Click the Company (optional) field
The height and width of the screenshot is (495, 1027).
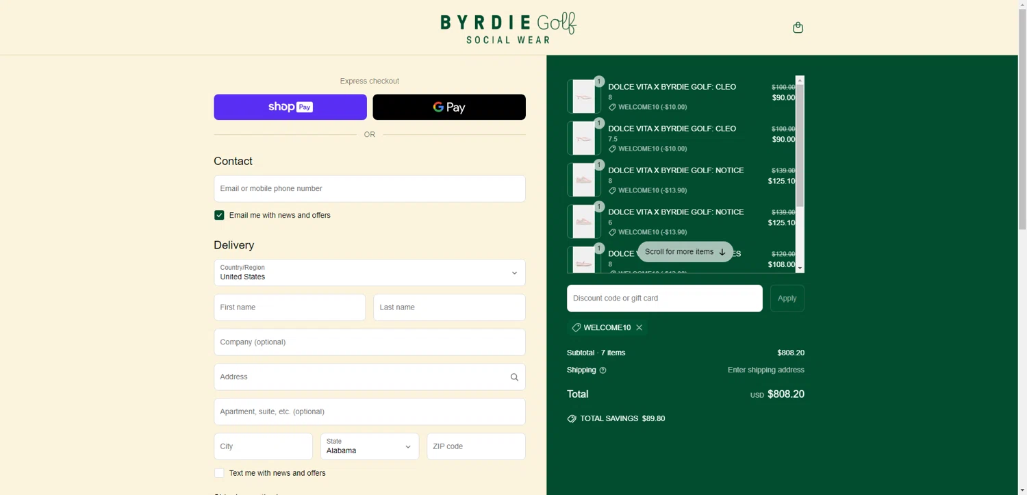click(370, 342)
